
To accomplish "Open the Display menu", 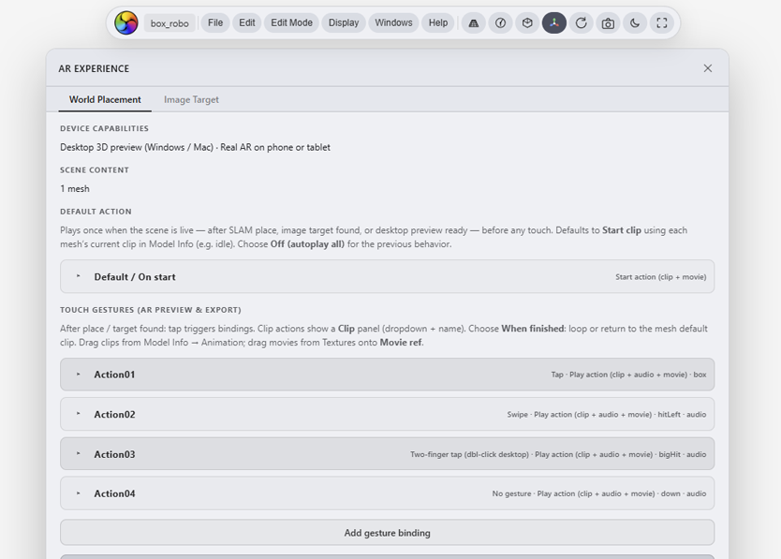I will pyautogui.click(x=344, y=22).
